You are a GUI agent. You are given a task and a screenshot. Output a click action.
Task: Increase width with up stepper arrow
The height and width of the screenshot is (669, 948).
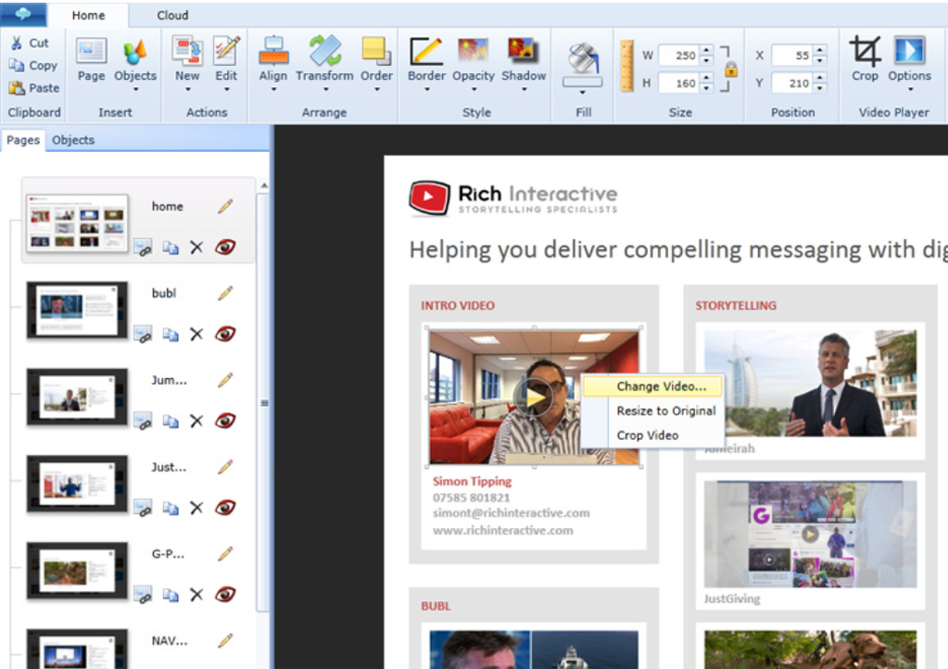707,51
